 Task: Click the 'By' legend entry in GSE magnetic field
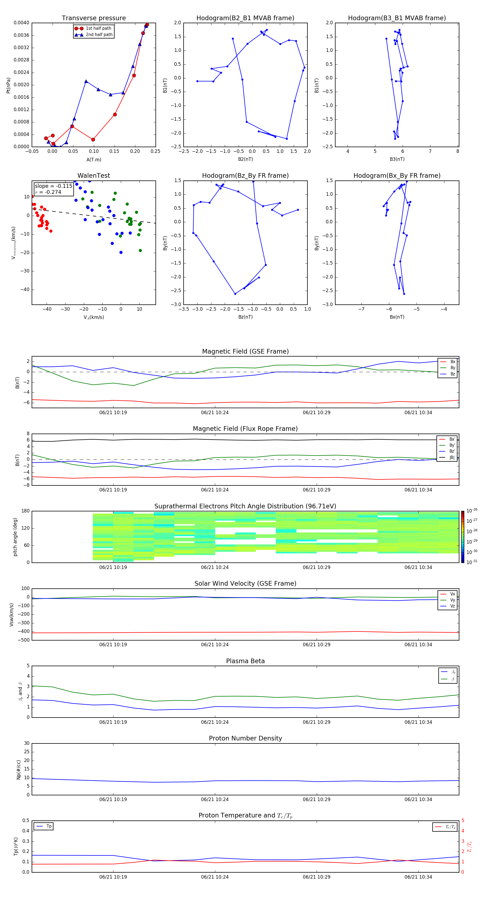(x=448, y=367)
